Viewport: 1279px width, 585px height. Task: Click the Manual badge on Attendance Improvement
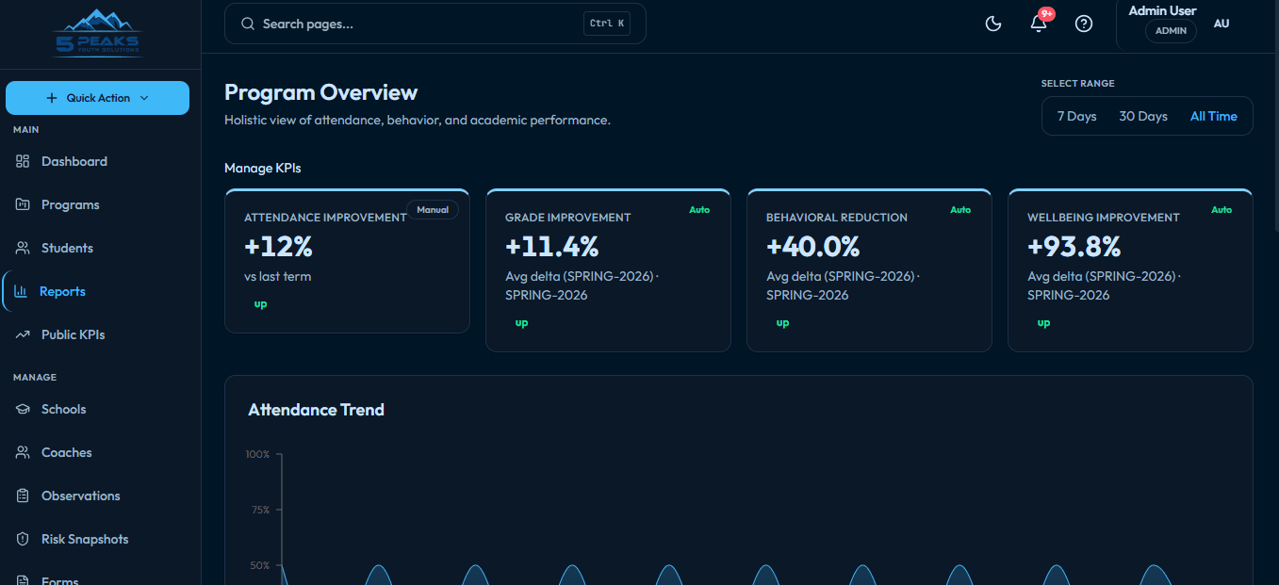click(433, 209)
